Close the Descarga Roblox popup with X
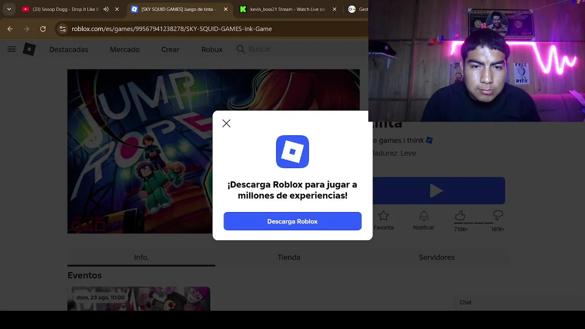The image size is (585, 329). tap(226, 123)
